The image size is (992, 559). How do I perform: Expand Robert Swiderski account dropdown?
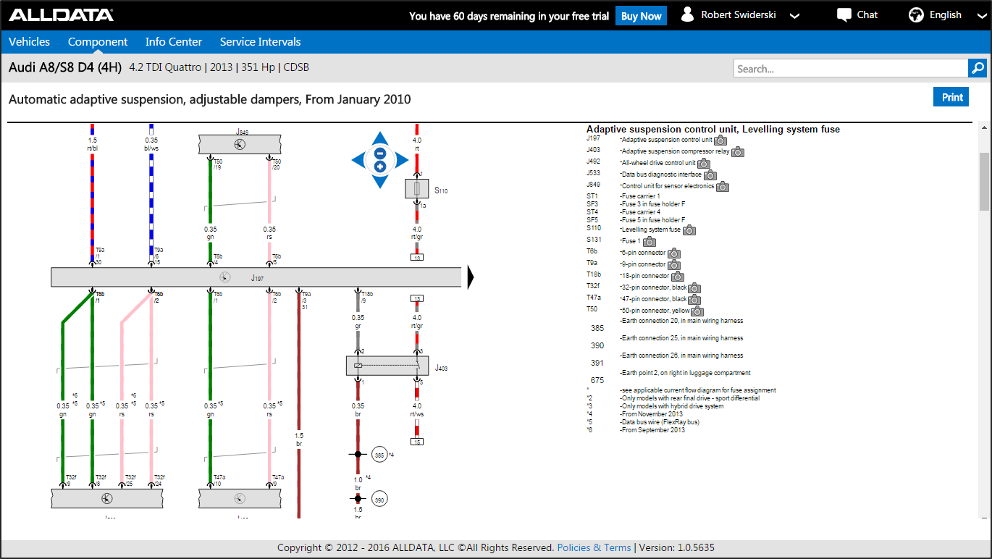[794, 16]
